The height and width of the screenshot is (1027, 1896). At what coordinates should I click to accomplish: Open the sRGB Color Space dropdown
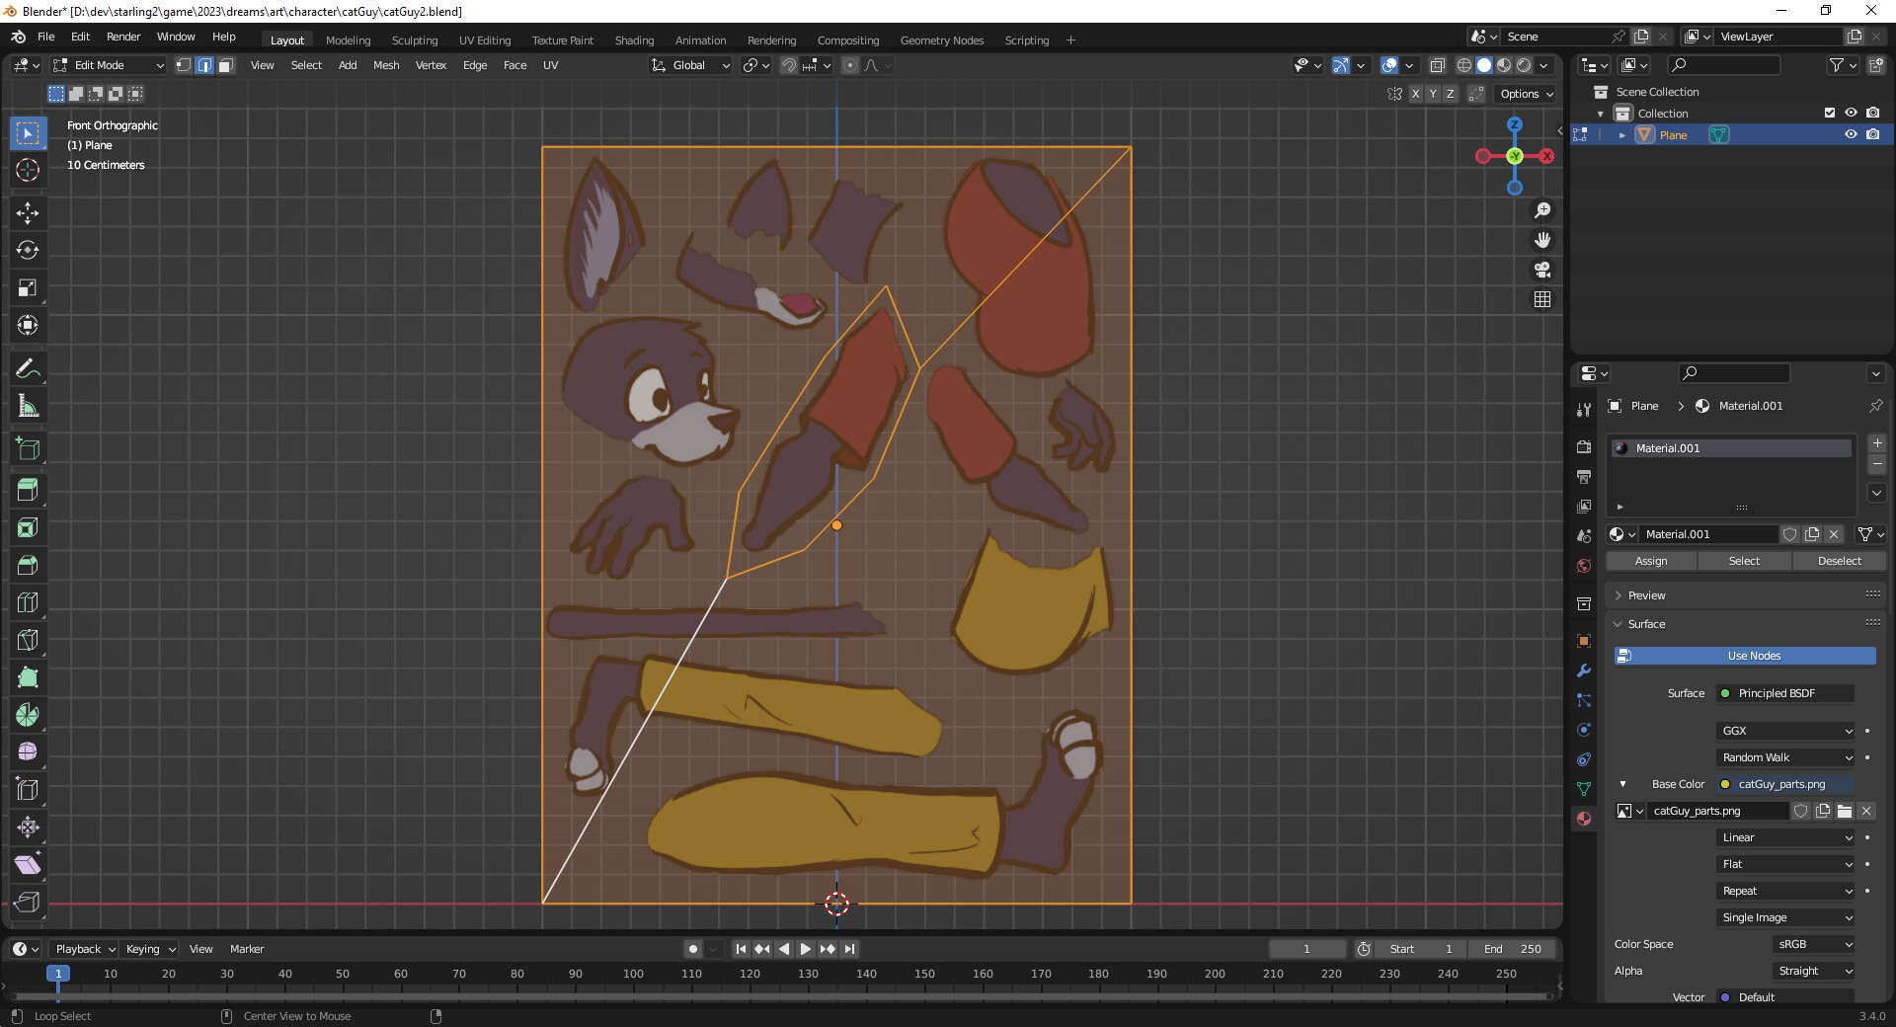tap(1814, 944)
